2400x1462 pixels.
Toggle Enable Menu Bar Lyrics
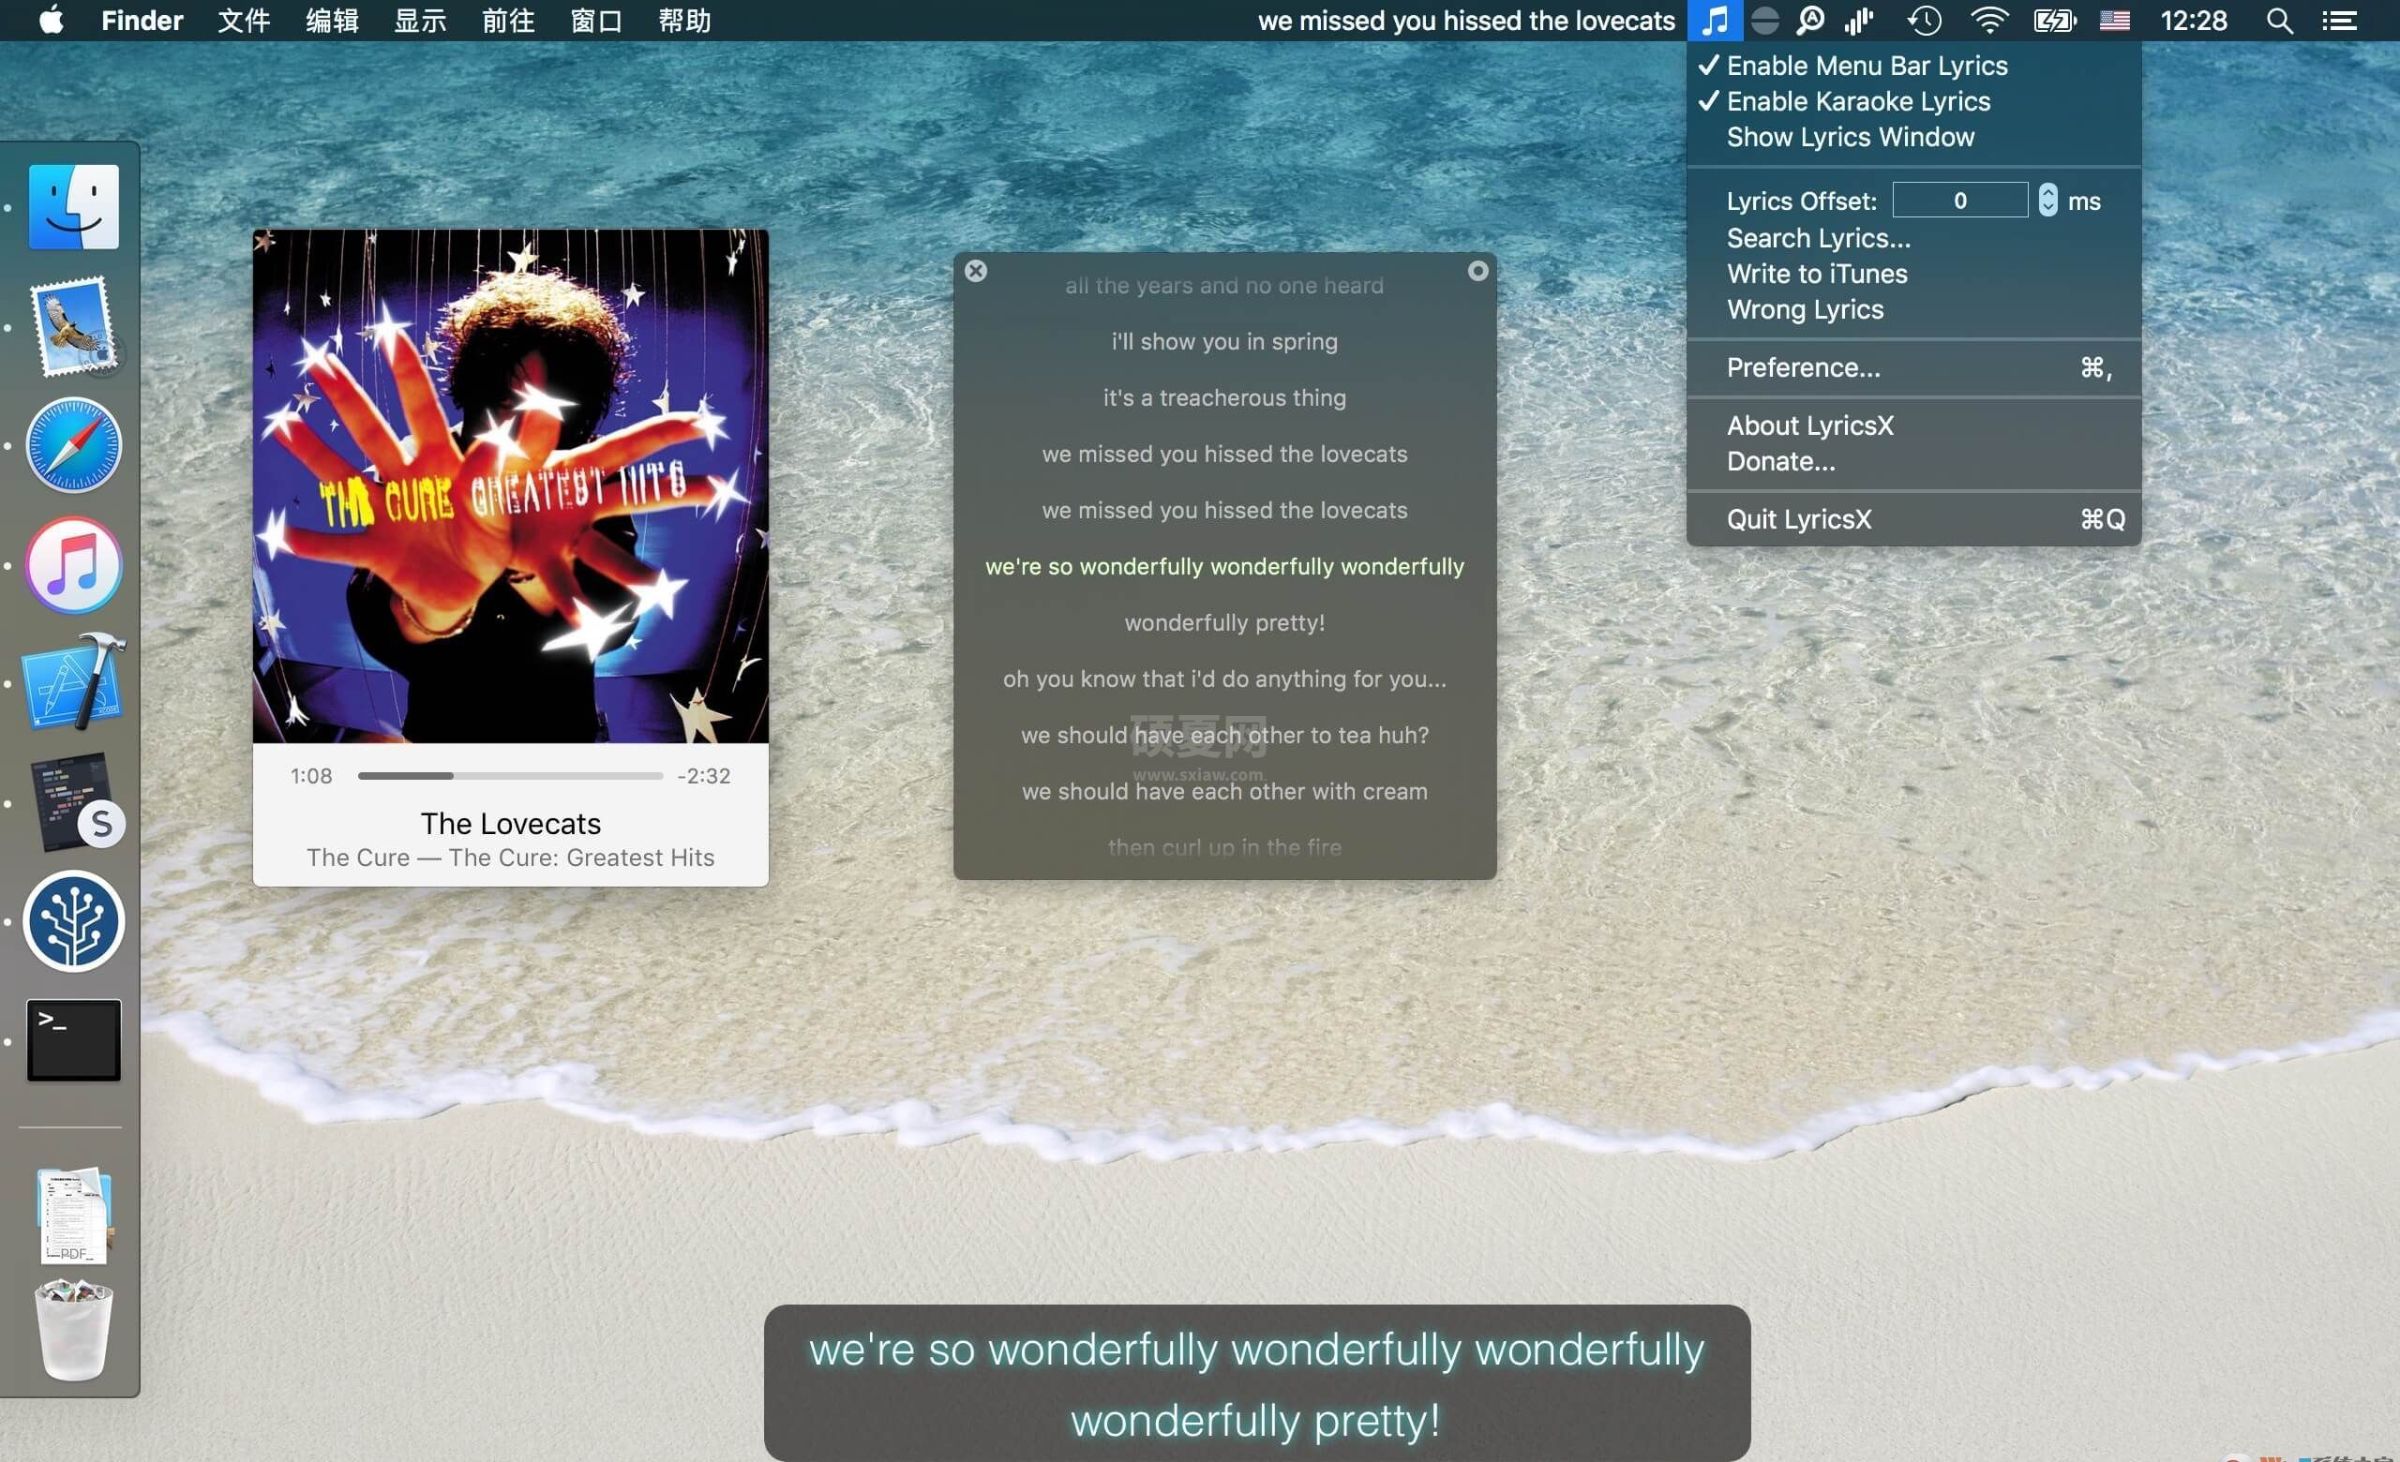coord(1867,65)
